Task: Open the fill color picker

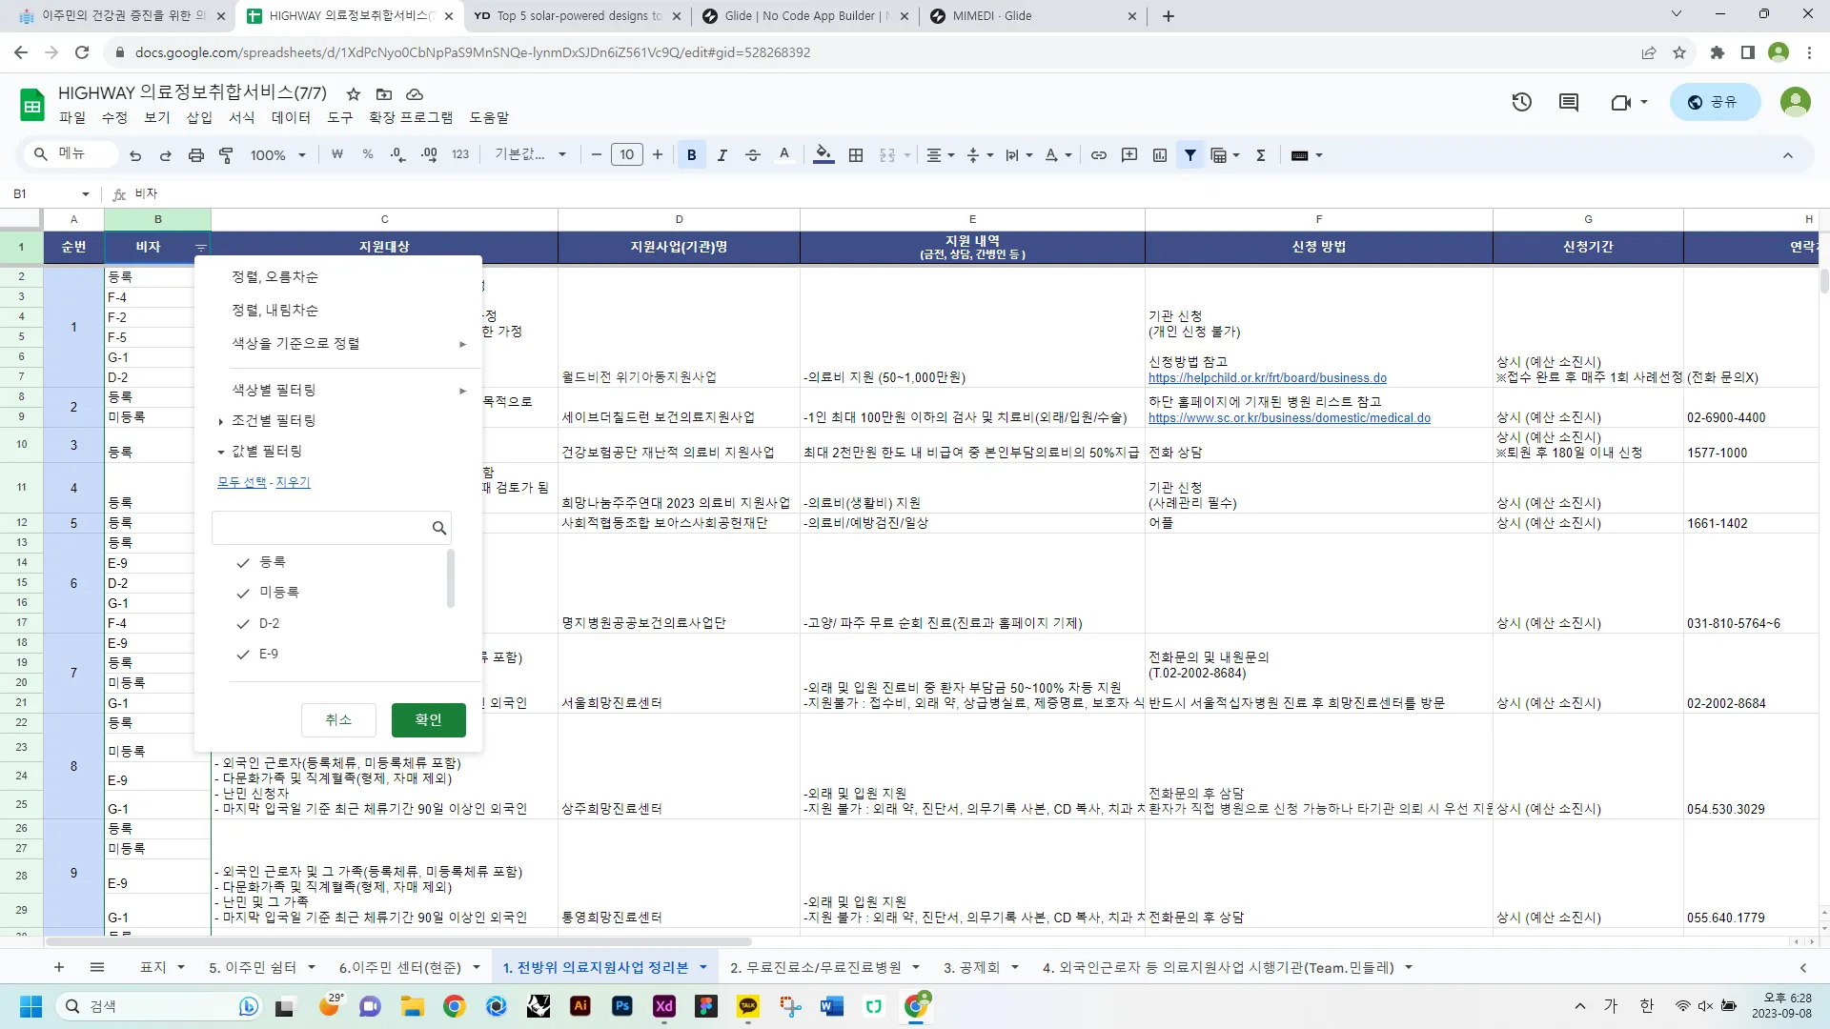Action: click(823, 155)
